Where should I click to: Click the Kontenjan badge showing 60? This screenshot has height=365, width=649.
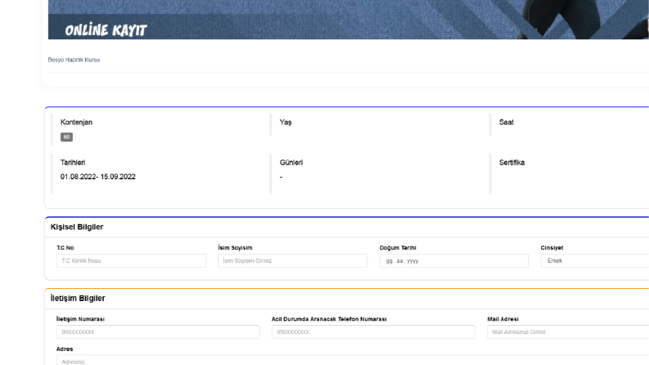click(66, 137)
